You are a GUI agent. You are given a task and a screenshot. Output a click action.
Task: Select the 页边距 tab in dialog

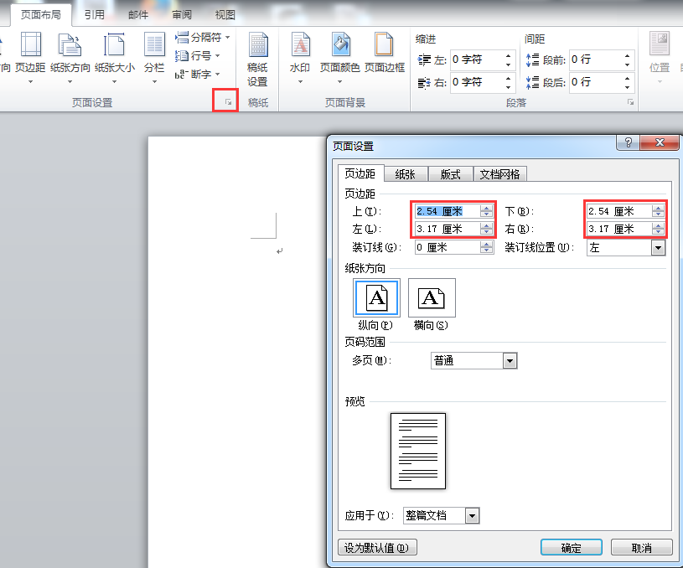[360, 173]
